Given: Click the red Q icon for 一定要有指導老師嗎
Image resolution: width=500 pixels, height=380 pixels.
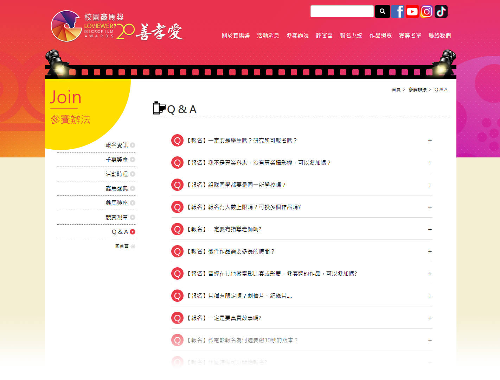Looking at the screenshot, I should (x=177, y=229).
